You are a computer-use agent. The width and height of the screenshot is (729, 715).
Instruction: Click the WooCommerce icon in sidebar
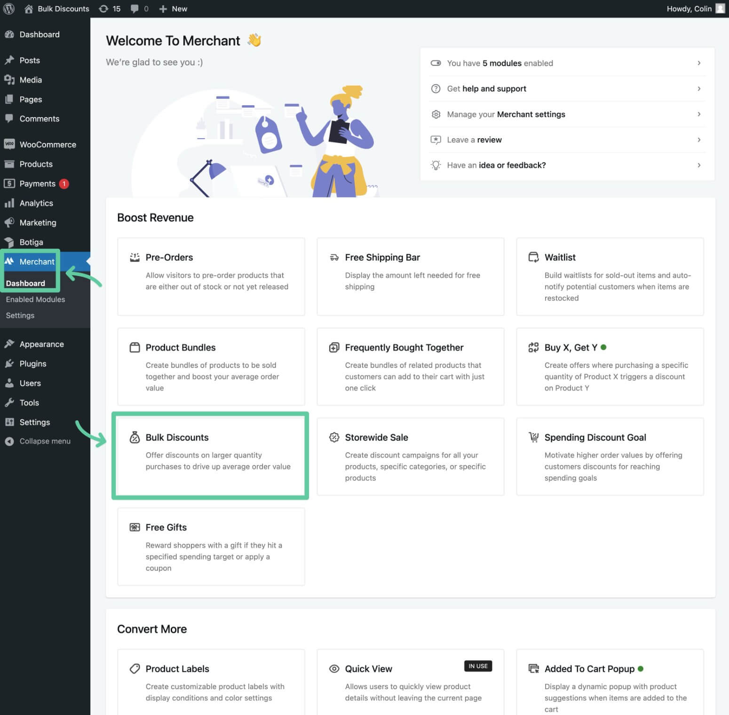click(x=9, y=144)
